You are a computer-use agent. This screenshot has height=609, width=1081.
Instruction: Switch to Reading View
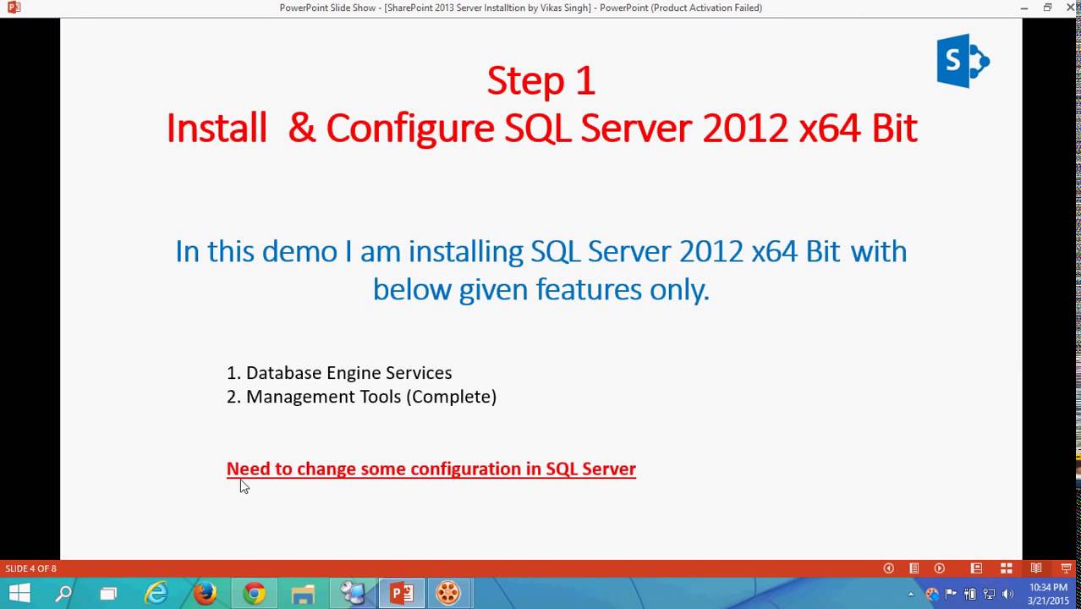(x=1036, y=568)
